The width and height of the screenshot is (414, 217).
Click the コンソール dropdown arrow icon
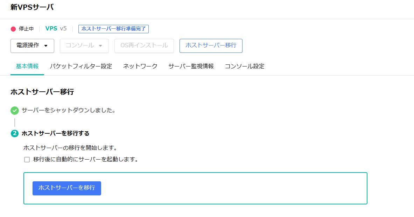(101, 45)
